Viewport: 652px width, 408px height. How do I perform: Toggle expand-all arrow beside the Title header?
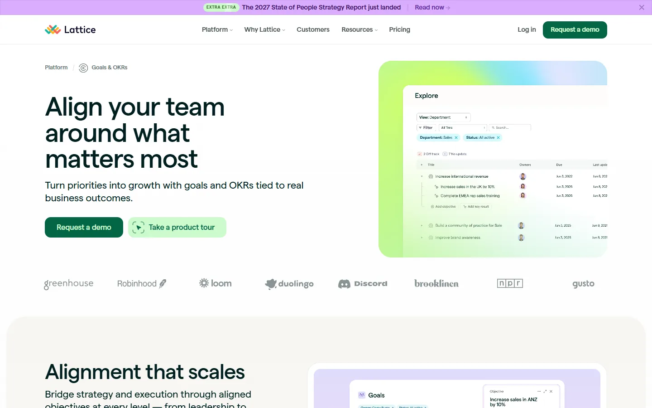422,165
